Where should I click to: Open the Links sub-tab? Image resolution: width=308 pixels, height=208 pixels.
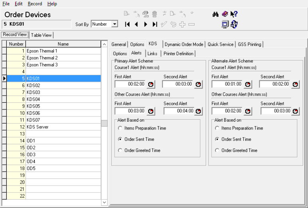153,54
